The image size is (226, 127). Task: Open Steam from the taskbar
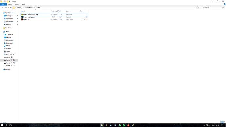(x=111, y=125)
